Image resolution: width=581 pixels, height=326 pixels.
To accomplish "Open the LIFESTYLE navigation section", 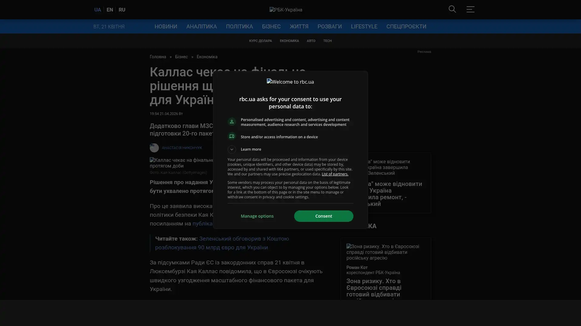I will point(364,27).
